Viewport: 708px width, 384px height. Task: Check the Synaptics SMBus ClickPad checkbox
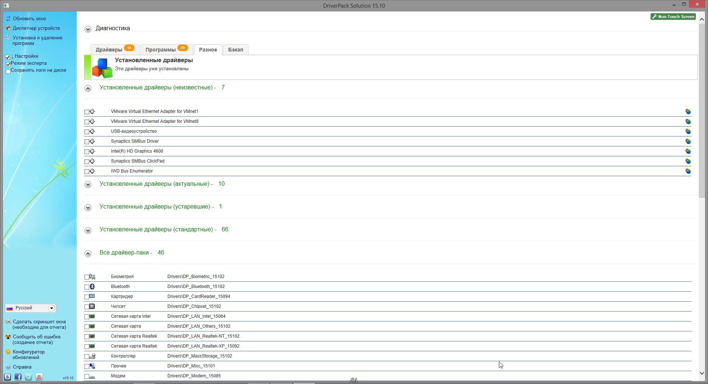pyautogui.click(x=87, y=161)
